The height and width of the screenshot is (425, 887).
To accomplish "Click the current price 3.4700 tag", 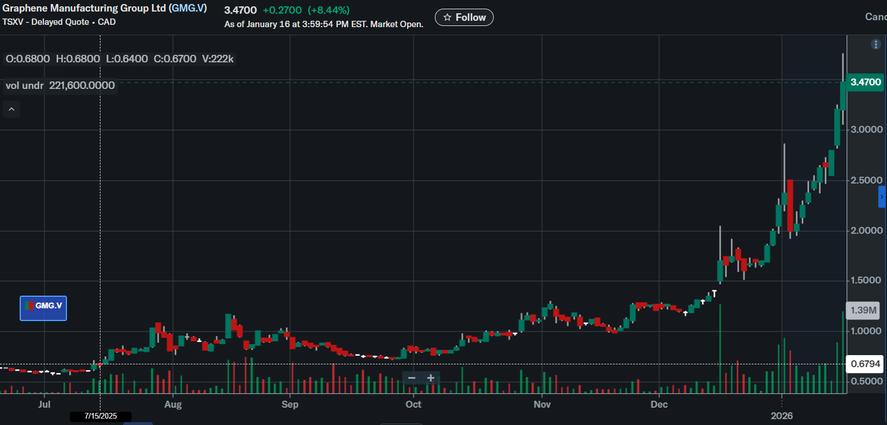I will pos(866,82).
